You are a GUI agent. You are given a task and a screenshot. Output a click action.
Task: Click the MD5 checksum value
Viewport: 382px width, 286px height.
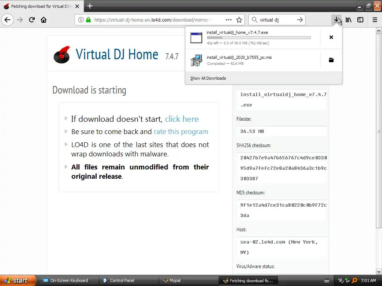click(x=284, y=210)
